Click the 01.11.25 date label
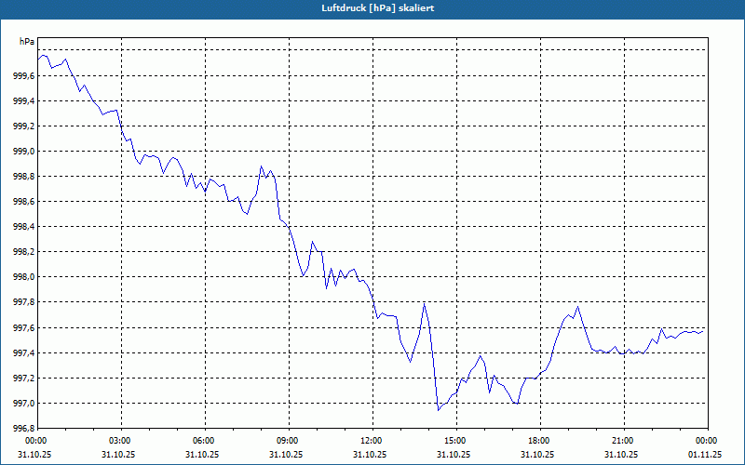Screen dimensions: 745x465 pyautogui.click(x=705, y=454)
